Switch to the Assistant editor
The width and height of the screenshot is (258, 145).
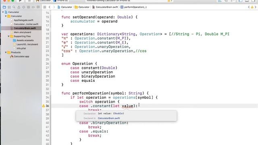click(226, 1)
